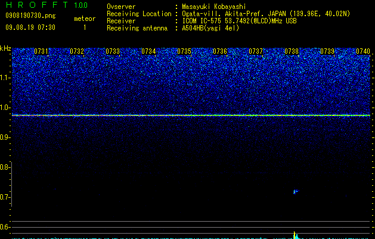The image size is (375, 239).
Task: Click the observer name Masayuki Kobayashi
Action: point(214,7)
